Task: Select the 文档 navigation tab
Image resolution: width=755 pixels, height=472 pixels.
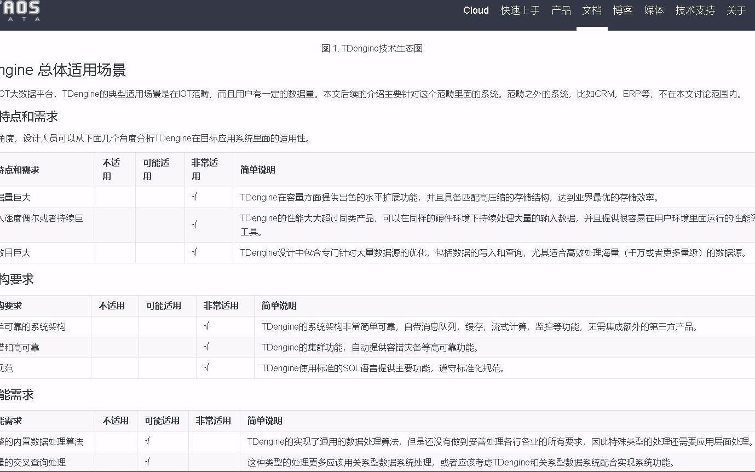Action: click(x=592, y=10)
